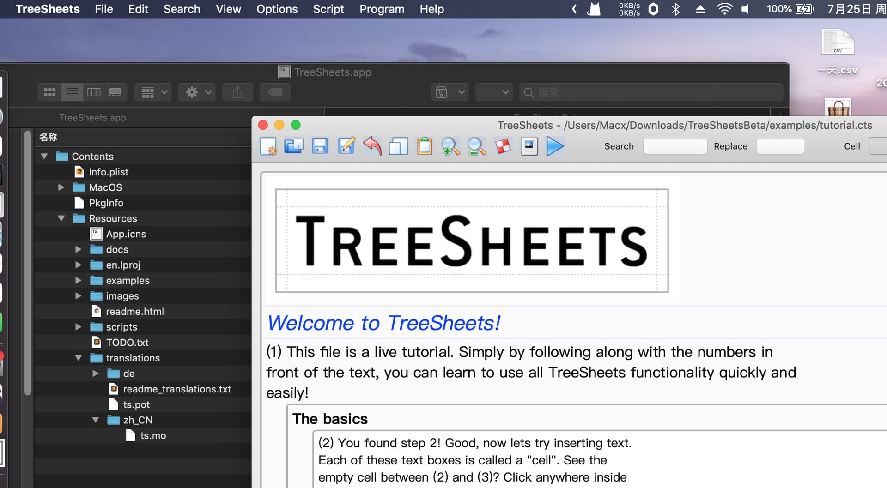
Task: Collapse the translations folder
Action: [x=79, y=358]
